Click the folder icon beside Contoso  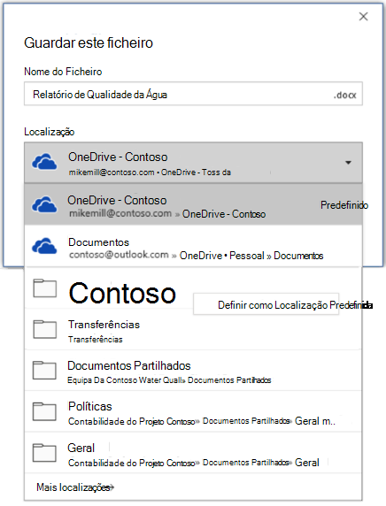45,288
